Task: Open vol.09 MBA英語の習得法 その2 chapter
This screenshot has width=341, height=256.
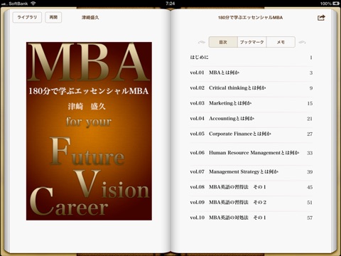Action: [251, 203]
